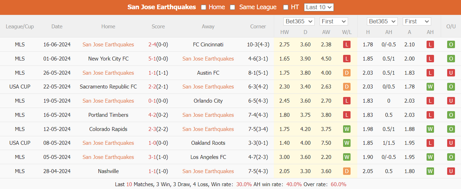Enable the Home filter checkbox
Image resolution: width=461 pixels, height=189 pixels.
point(204,7)
